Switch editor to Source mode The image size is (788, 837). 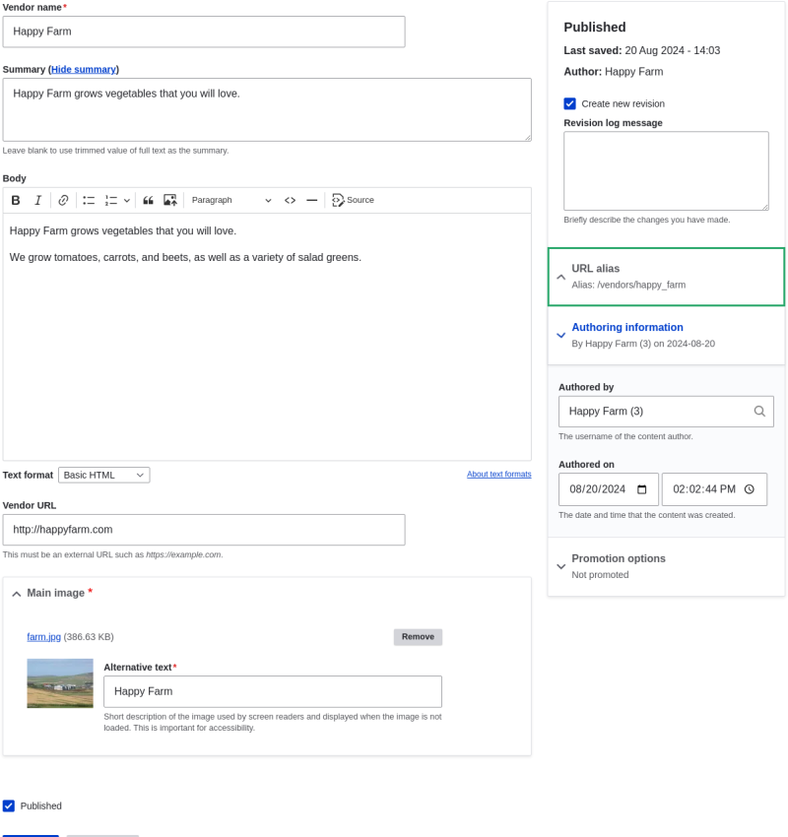pyautogui.click(x=353, y=200)
